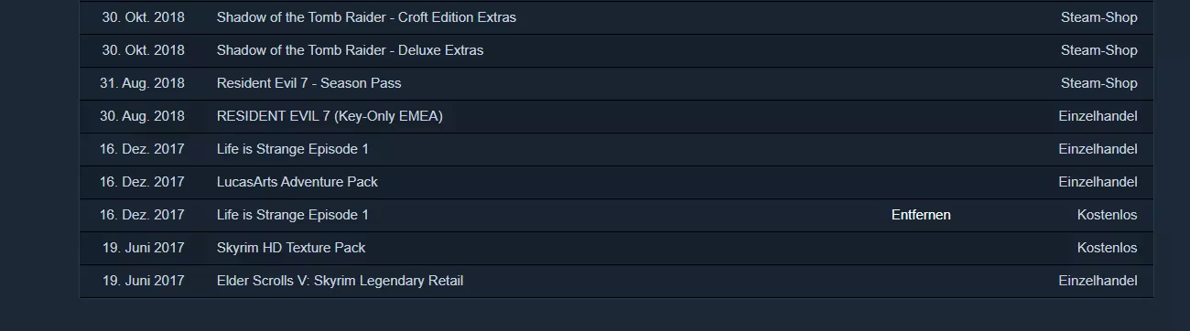Click Steam-Shop in Croft Edition Extras row
This screenshot has width=1190, height=331.
click(1098, 17)
